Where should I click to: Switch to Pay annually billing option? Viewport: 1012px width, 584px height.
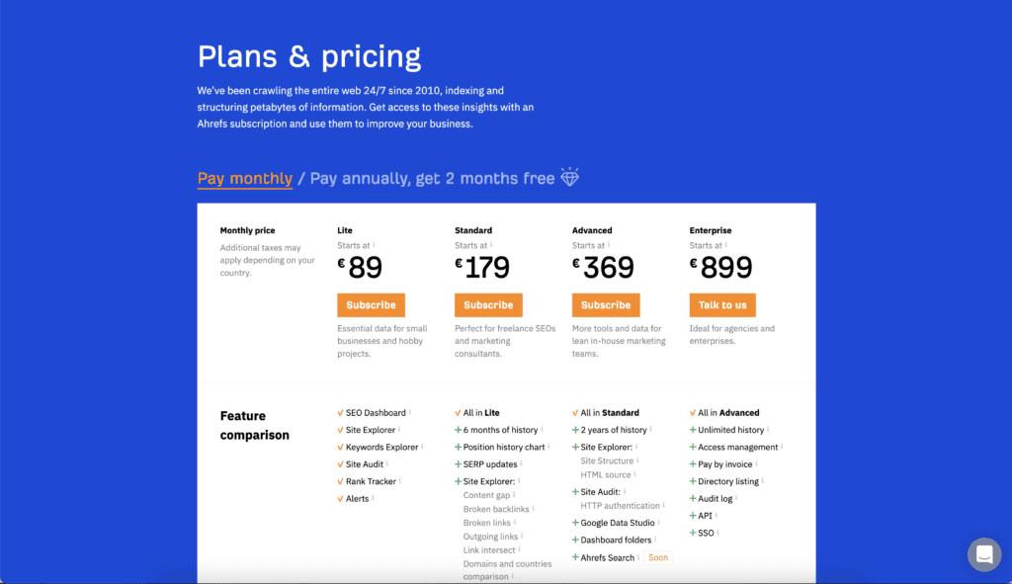[x=432, y=179]
